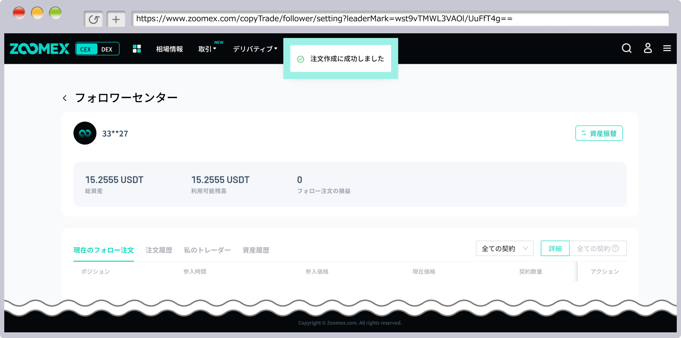The width and height of the screenshot is (681, 338).
Task: Click the 利用可能残高 label
Action: (209, 191)
